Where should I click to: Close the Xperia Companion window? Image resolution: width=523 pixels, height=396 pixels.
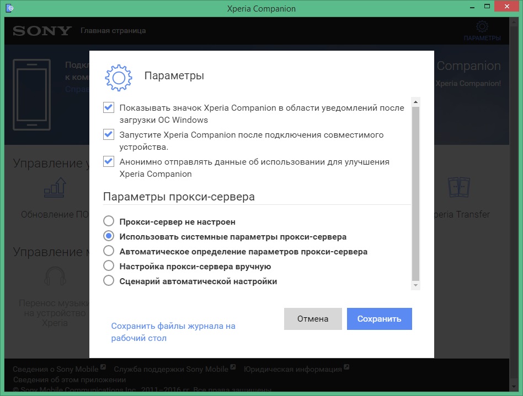(506, 7)
